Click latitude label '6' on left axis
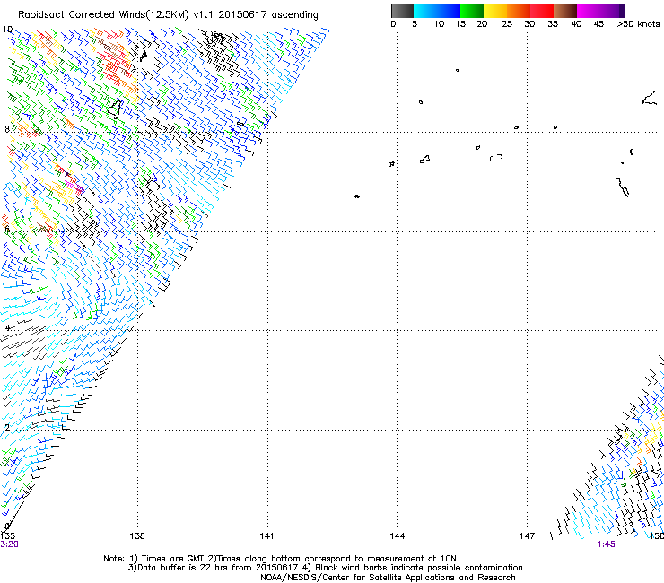 pos(7,229)
